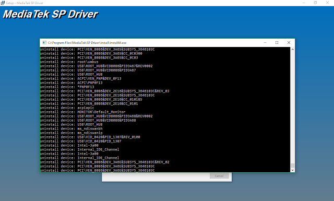
Task: Click the 'ms_ndiswanip' console line
Action: point(71,133)
